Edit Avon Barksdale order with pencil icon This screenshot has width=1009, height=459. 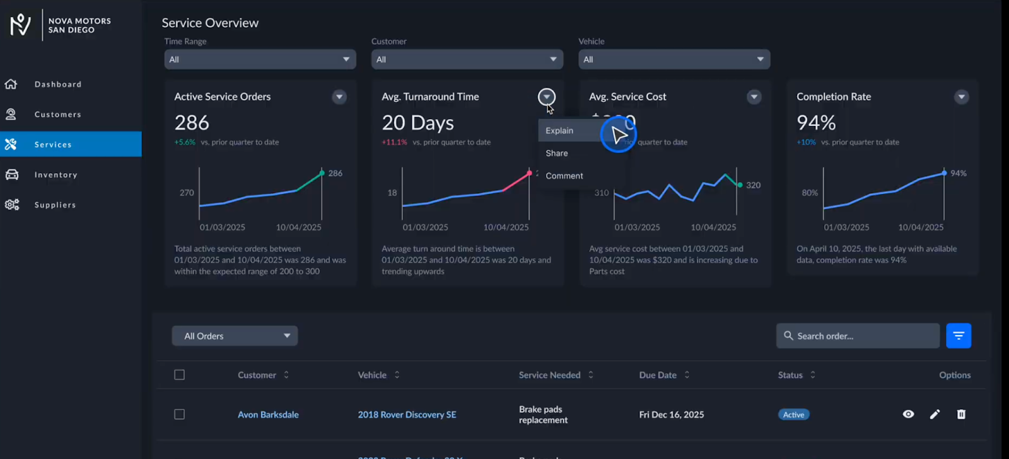coord(935,414)
